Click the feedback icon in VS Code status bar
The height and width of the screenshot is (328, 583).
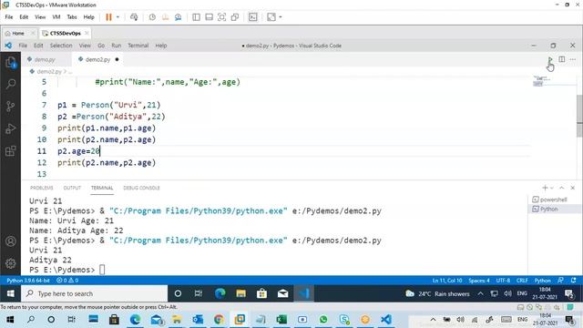click(560, 281)
